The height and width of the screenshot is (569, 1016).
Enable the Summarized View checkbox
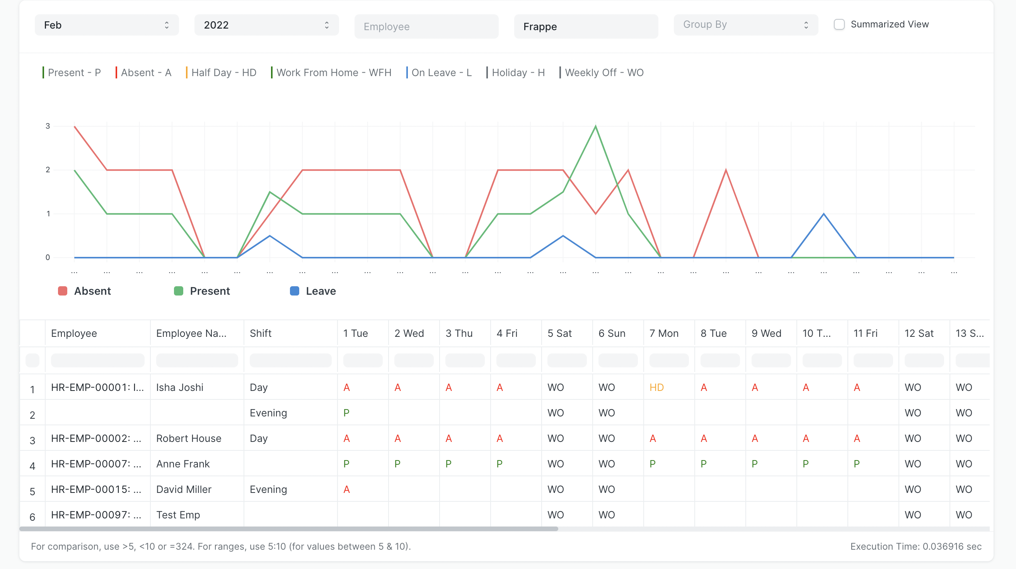pos(839,24)
